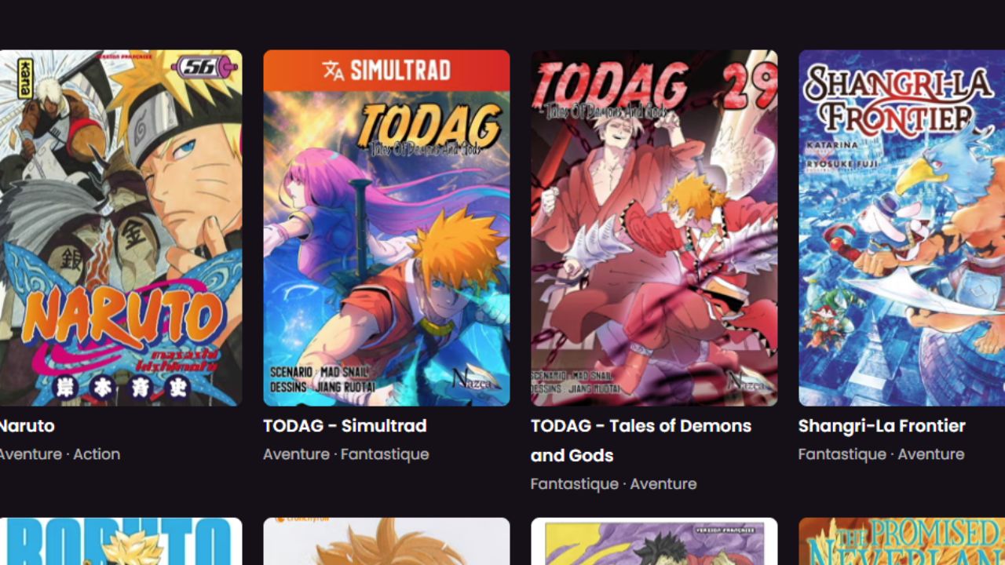Open the Crunchyroll cover thumbnail in bottom row
The height and width of the screenshot is (565, 1005).
tap(386, 541)
